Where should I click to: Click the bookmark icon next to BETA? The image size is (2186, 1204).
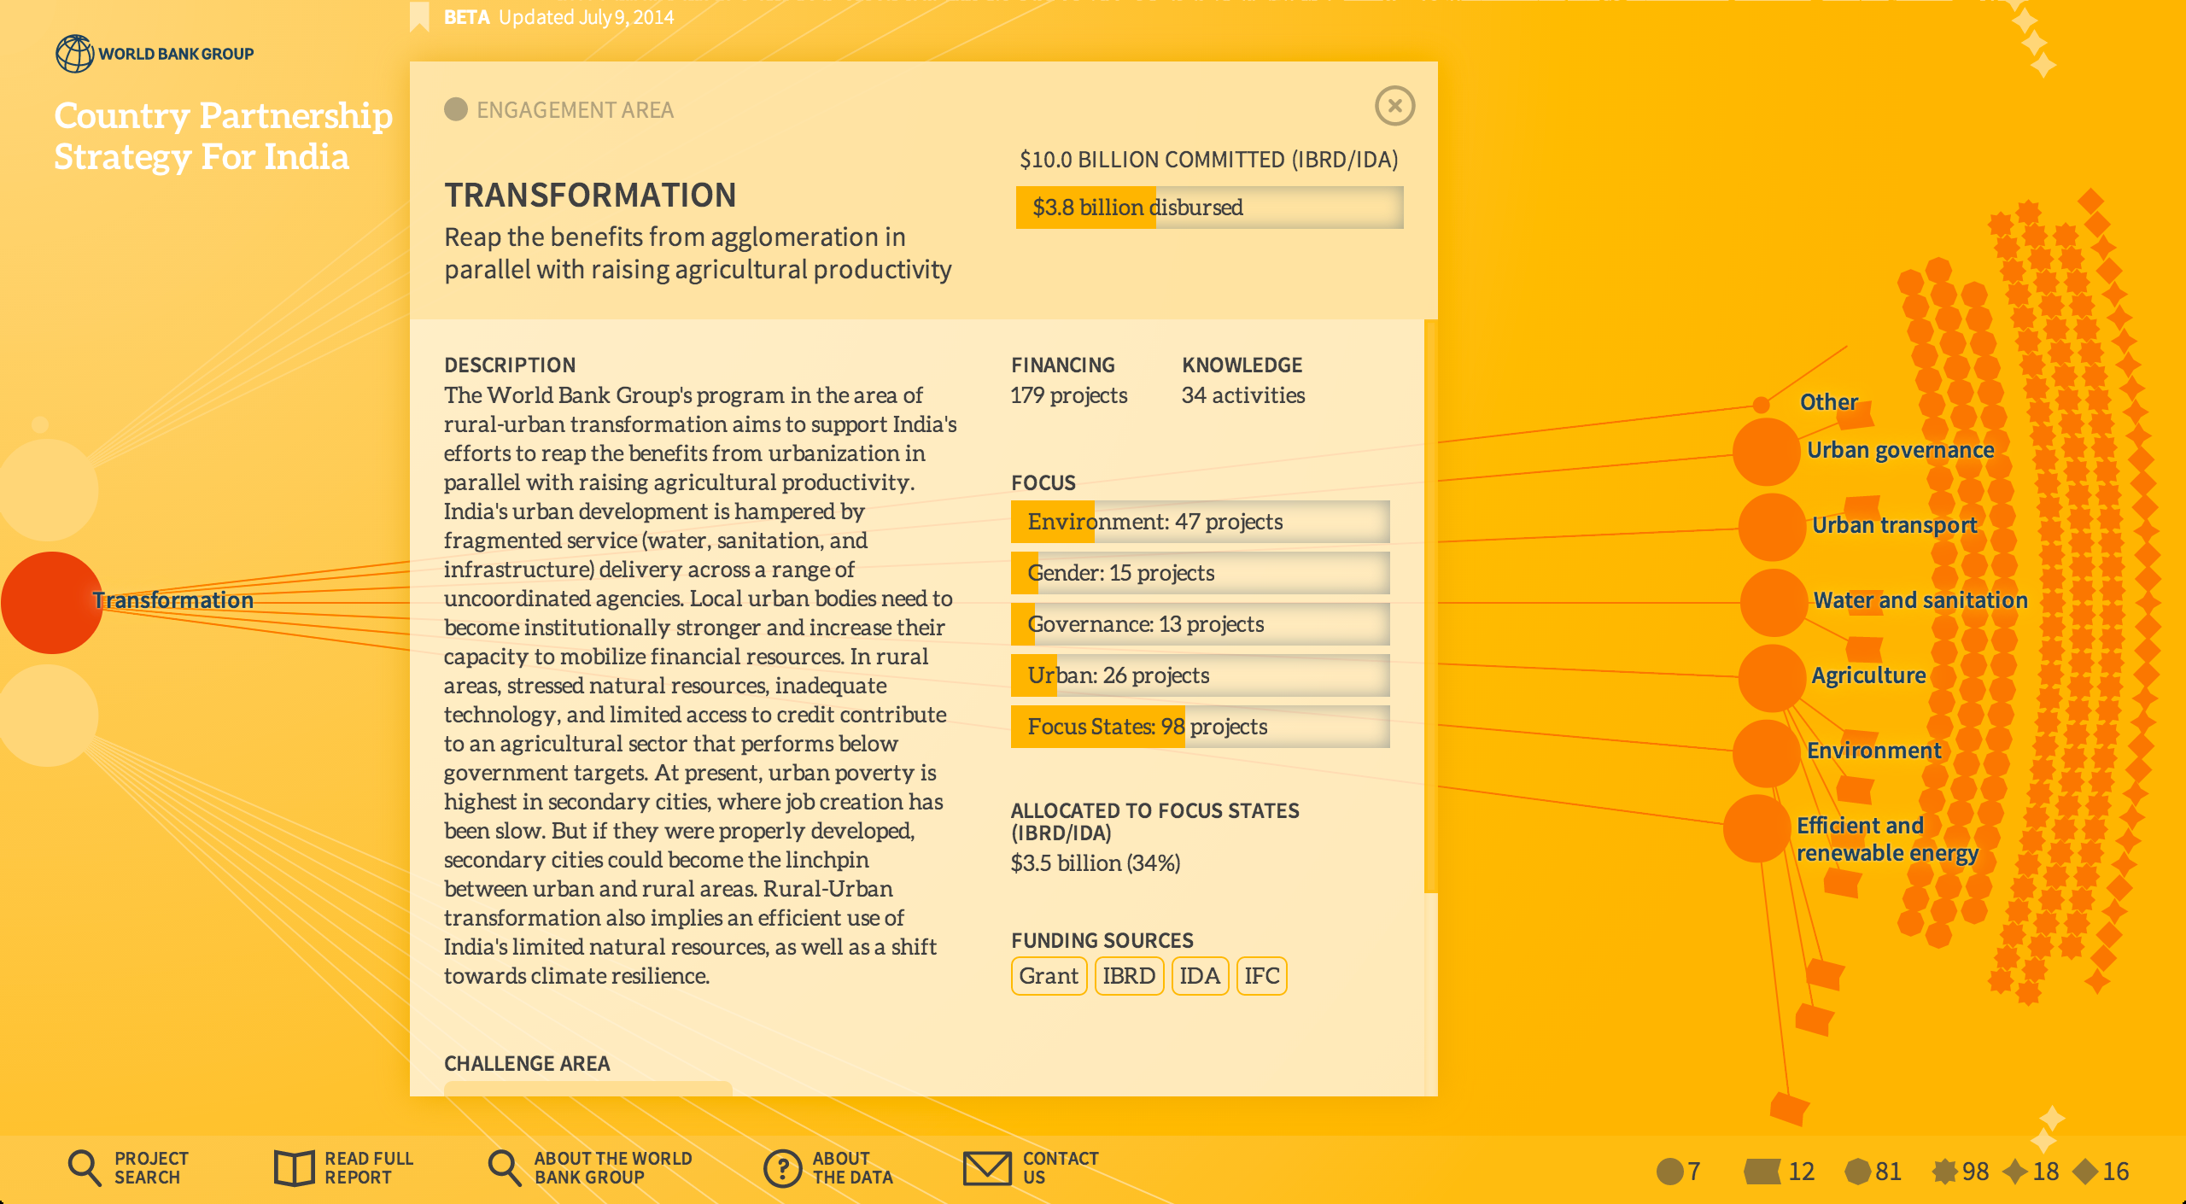pyautogui.click(x=419, y=16)
